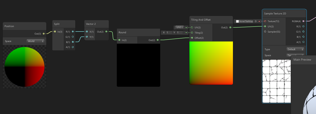Open the StoneTileMap object picker circle

[255, 21]
